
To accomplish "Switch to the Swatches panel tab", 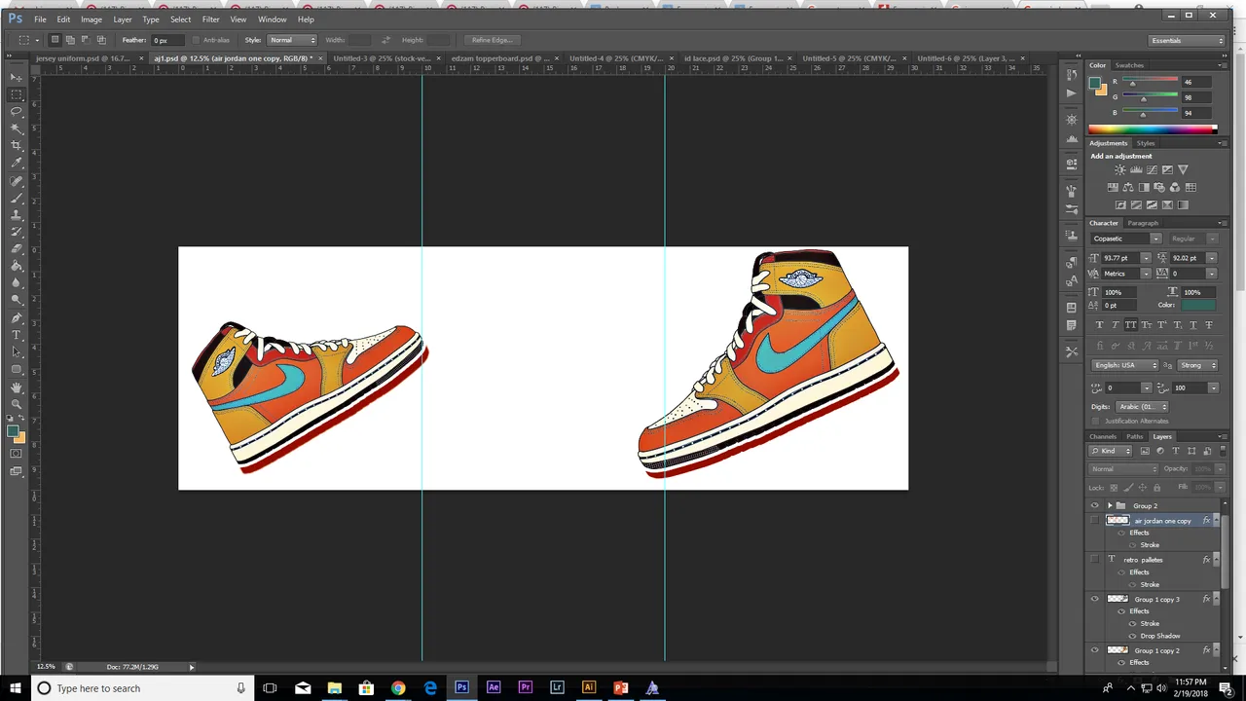I will 1129,65.
